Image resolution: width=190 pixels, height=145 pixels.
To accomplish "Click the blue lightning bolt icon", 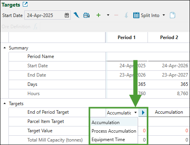I will [76, 15].
